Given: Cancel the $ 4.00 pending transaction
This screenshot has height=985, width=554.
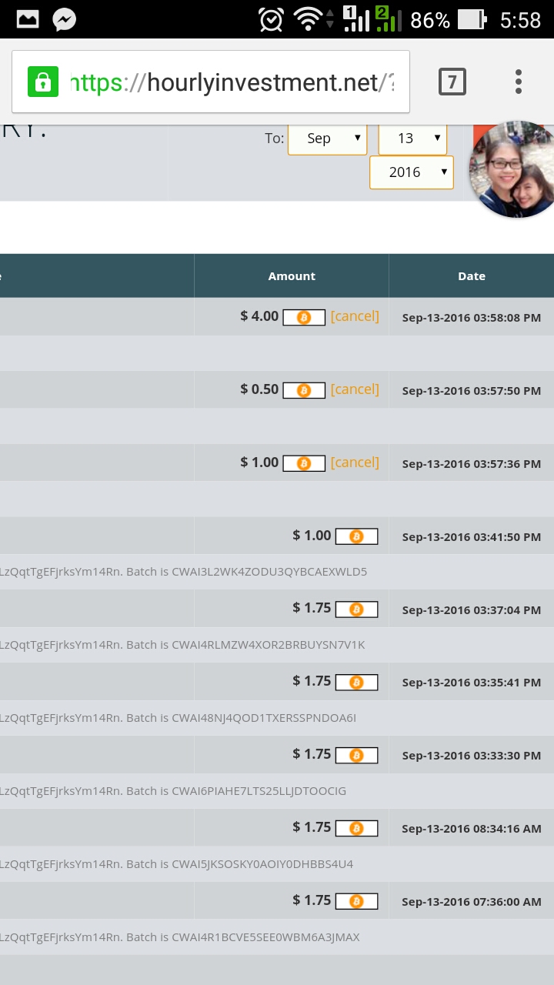Looking at the screenshot, I should pyautogui.click(x=355, y=316).
